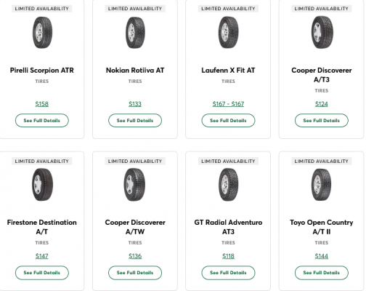Open Cooper Discoverer A/TW tire image
Viewport: 366px width, 291px height.
point(134,185)
